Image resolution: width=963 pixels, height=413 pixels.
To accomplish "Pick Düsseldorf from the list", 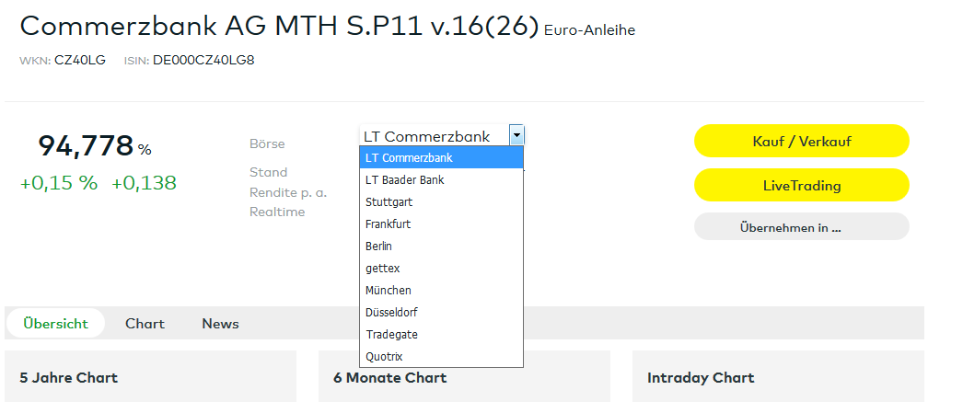I will click(392, 313).
